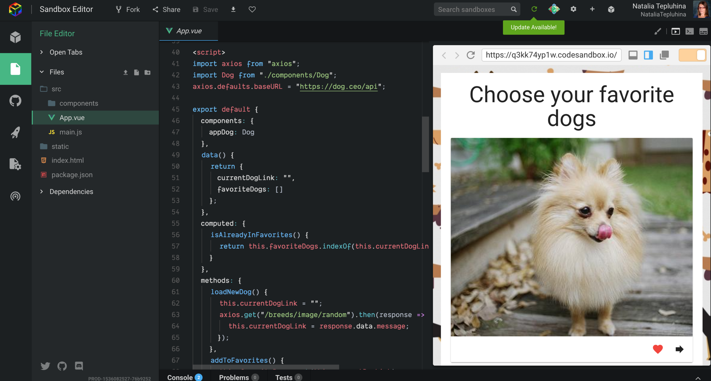The height and width of the screenshot is (381, 711).
Task: Open the Console tab
Action: (x=180, y=377)
